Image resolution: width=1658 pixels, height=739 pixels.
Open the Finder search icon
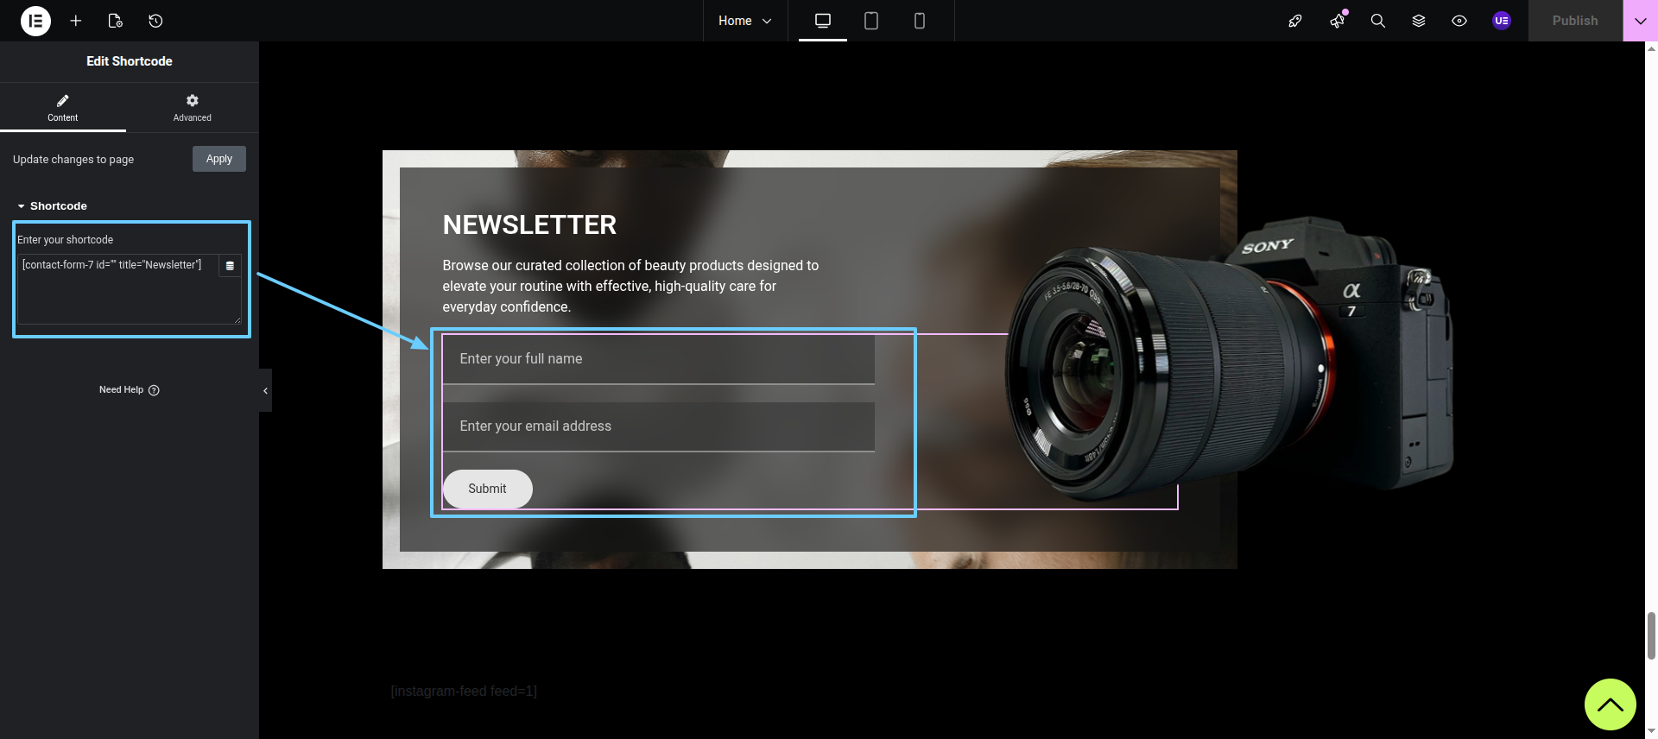pyautogui.click(x=1377, y=21)
